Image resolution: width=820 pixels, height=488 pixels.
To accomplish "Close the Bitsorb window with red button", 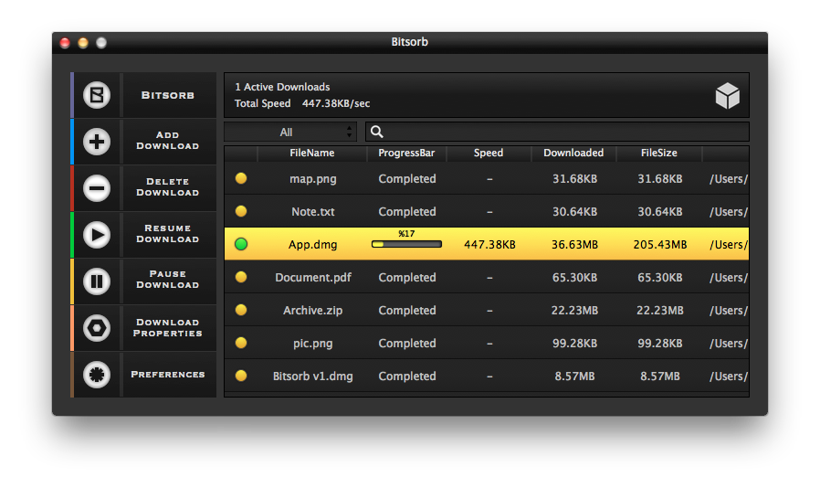I will [x=65, y=42].
